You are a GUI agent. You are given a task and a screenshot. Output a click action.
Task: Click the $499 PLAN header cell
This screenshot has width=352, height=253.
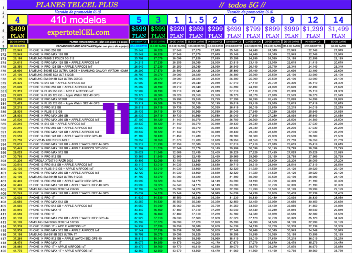(18, 32)
